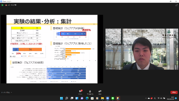
Task: Select the speaker video tile
Action: point(142,49)
